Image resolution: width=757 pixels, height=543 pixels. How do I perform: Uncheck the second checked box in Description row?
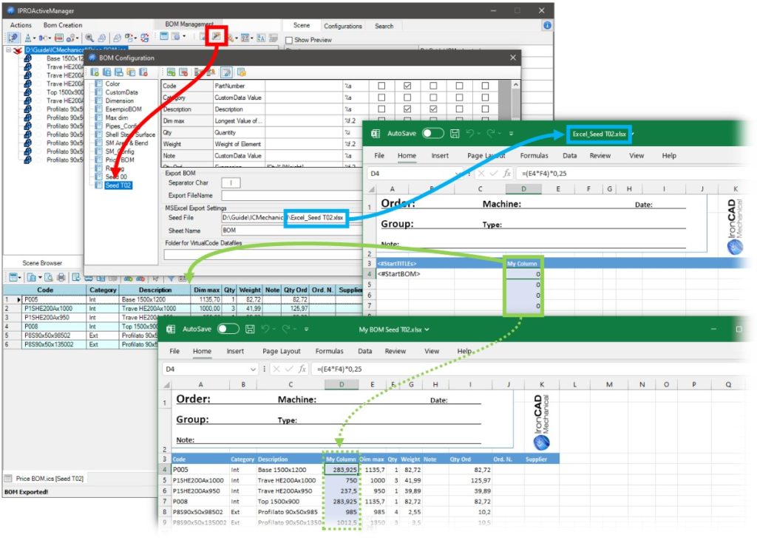(x=433, y=109)
